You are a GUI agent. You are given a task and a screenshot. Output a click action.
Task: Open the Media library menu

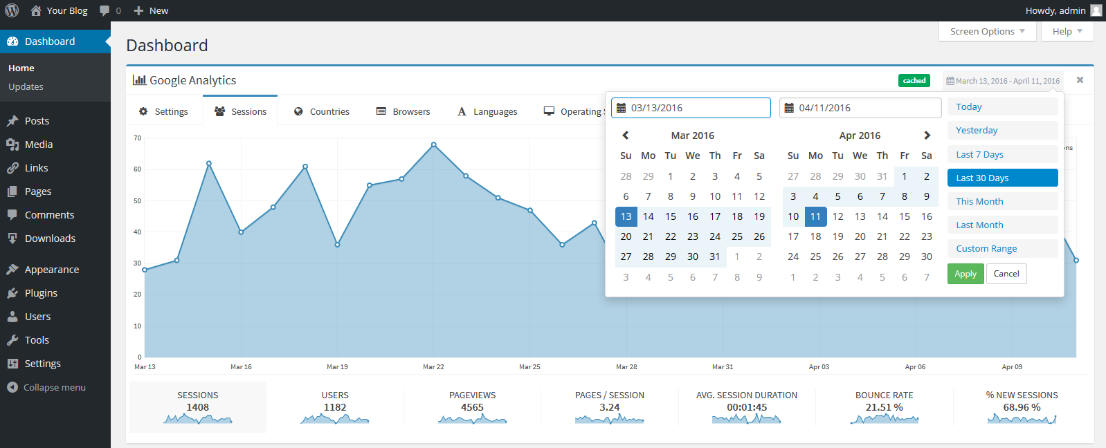pos(55,144)
